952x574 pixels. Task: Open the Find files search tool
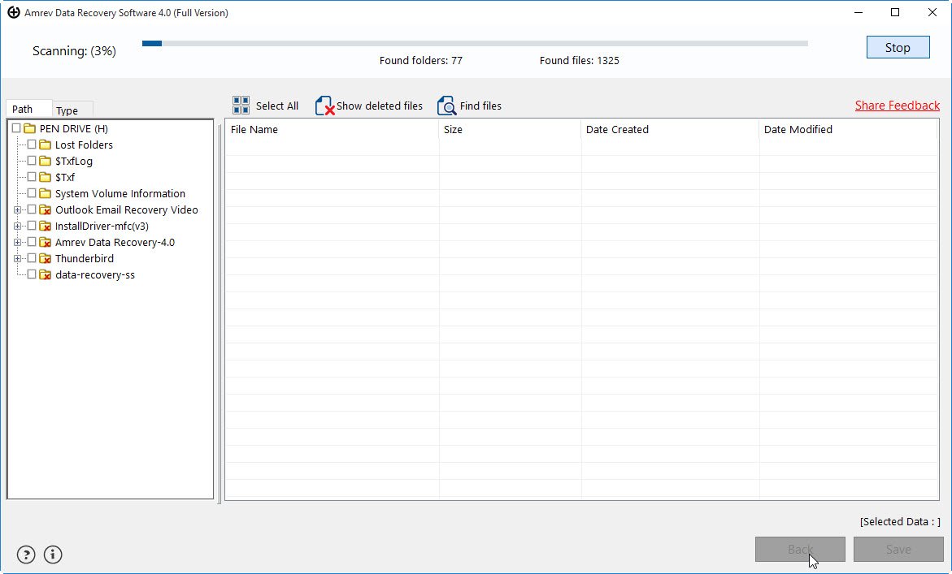pyautogui.click(x=446, y=106)
